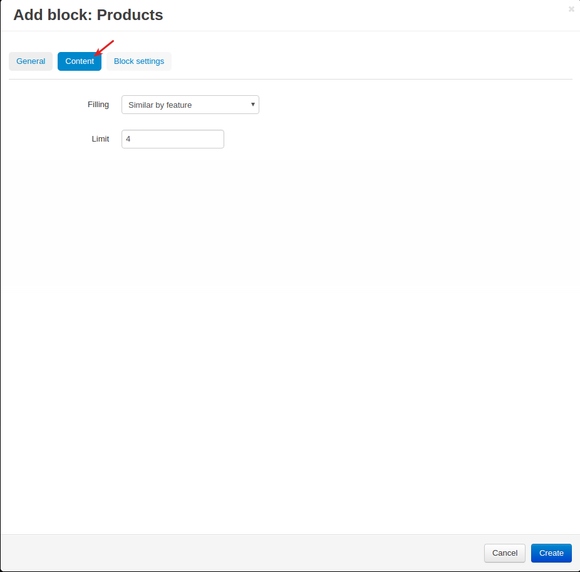Close the Add block dialog via X
The image size is (580, 572).
pos(571,9)
